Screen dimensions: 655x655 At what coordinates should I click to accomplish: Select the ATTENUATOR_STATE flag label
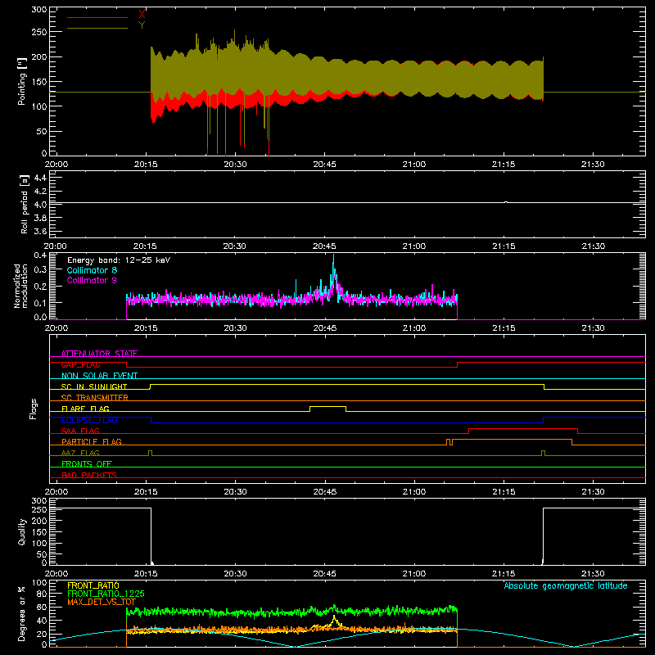[99, 354]
